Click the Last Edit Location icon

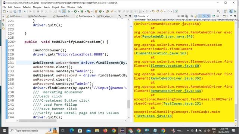(x=153, y=12)
